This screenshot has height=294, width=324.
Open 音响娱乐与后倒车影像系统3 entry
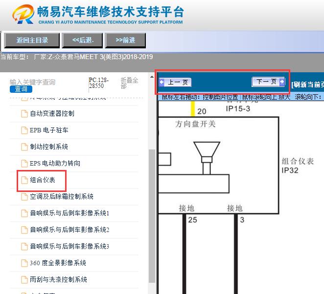pos(69,246)
